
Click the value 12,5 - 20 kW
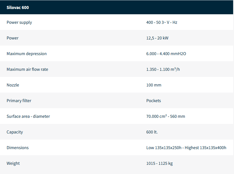(x=157, y=38)
